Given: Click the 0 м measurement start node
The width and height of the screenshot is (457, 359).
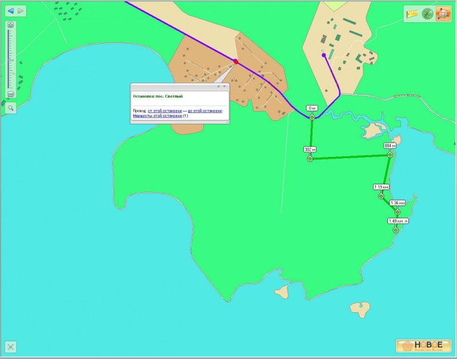Looking at the screenshot, I should [x=312, y=118].
